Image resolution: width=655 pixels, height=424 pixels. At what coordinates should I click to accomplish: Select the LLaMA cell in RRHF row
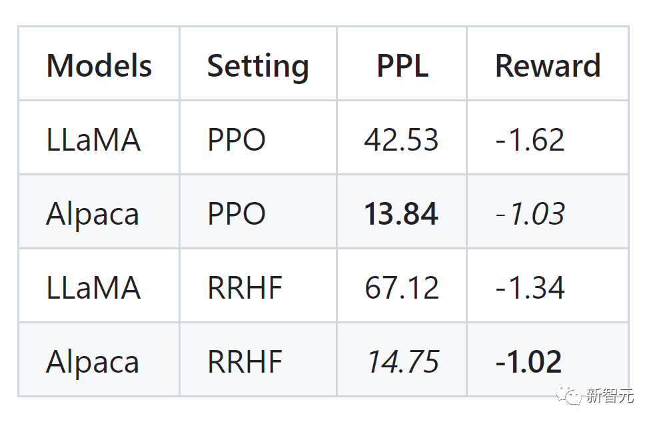(93, 288)
